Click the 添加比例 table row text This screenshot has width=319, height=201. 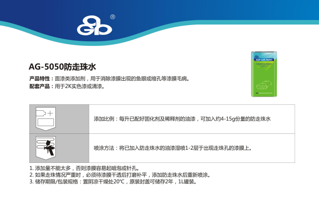(182, 119)
